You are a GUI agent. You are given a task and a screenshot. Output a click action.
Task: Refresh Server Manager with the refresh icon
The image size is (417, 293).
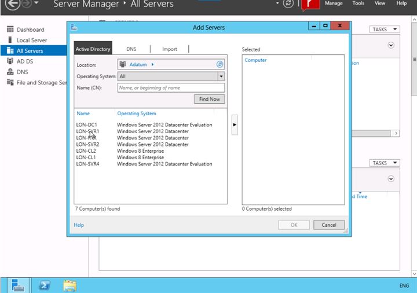coord(288,3)
